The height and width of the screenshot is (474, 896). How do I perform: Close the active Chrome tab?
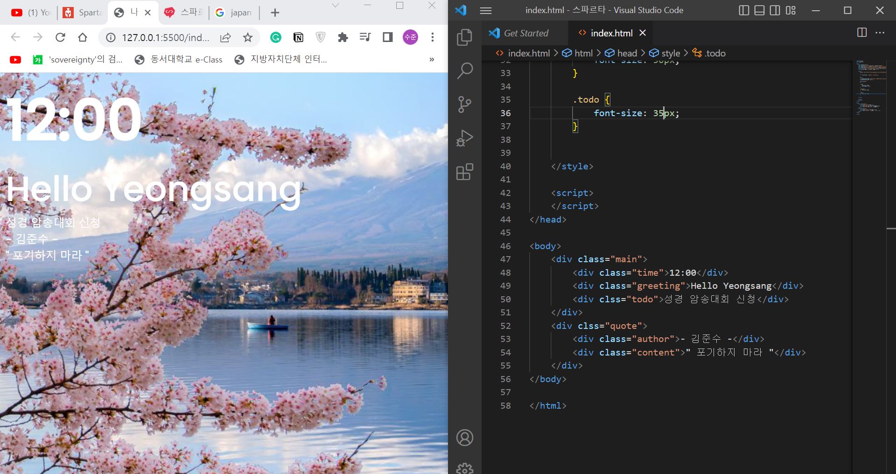click(x=148, y=13)
